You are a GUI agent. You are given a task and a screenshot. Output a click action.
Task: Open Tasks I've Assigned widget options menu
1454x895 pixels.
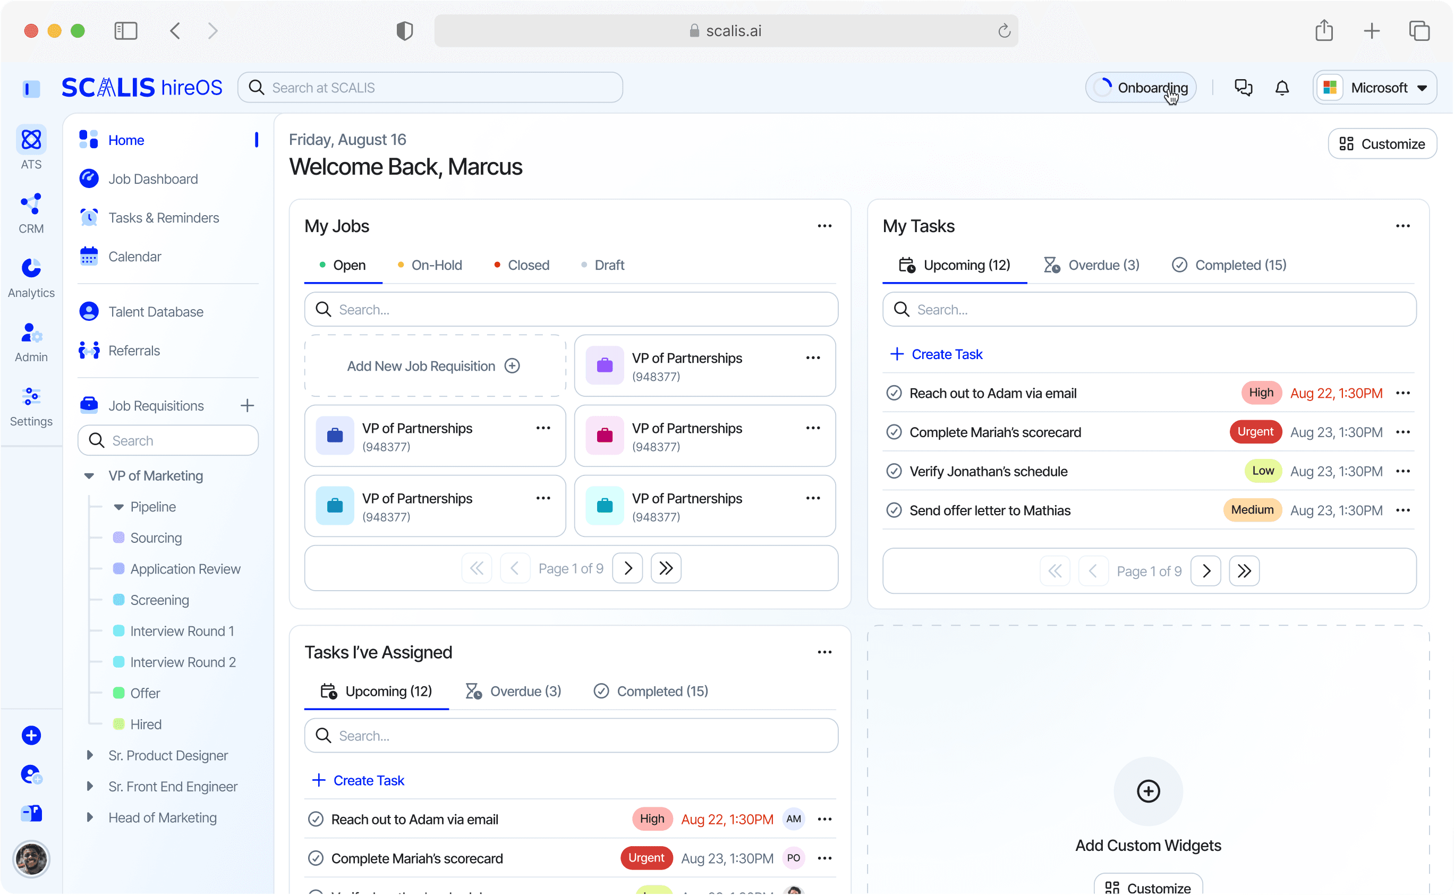(824, 652)
